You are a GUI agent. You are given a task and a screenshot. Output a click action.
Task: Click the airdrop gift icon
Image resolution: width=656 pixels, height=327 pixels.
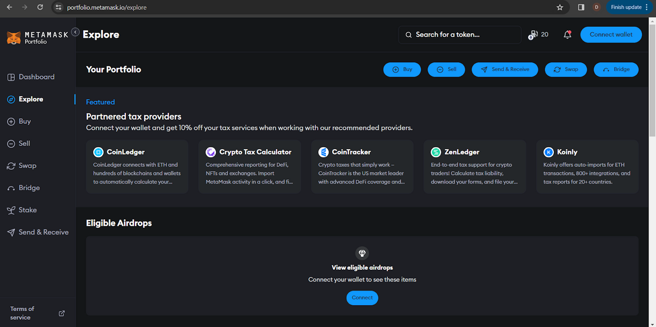(362, 253)
